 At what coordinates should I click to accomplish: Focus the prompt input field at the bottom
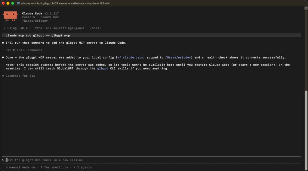click(151, 160)
